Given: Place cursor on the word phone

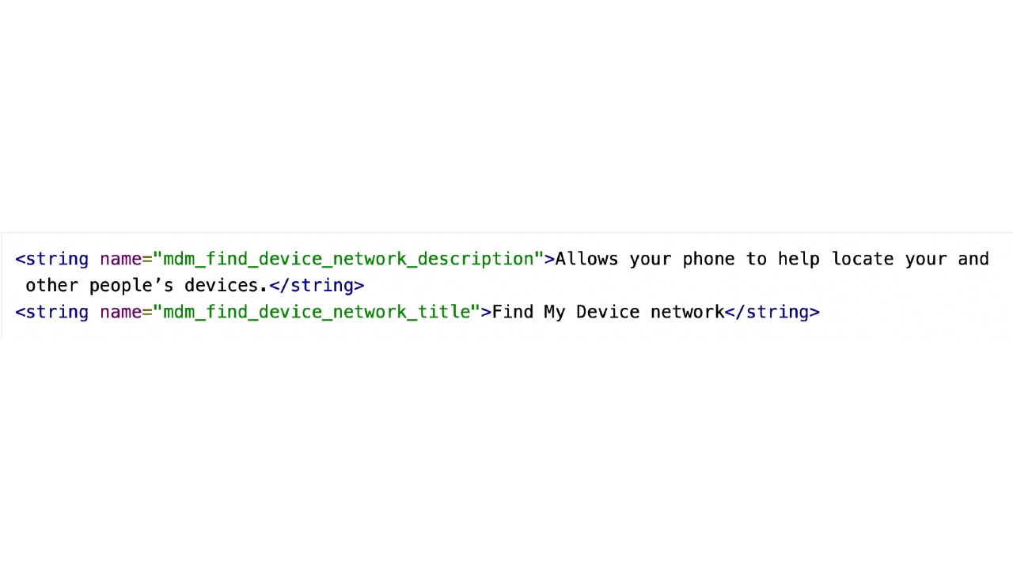Looking at the screenshot, I should (x=708, y=259).
